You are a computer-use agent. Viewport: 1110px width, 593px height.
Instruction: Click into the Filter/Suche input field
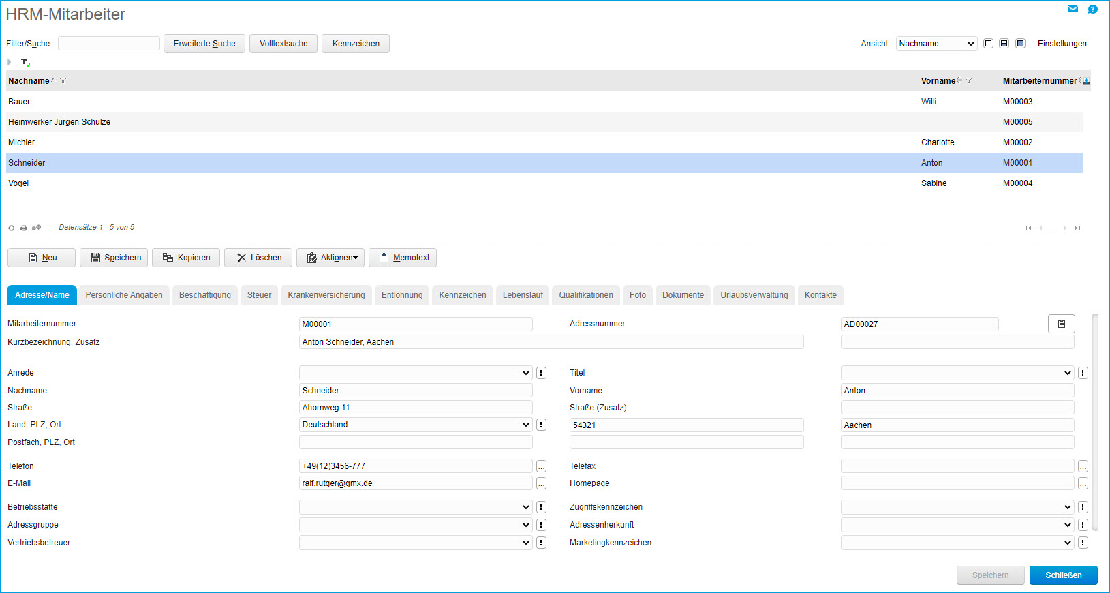(109, 44)
